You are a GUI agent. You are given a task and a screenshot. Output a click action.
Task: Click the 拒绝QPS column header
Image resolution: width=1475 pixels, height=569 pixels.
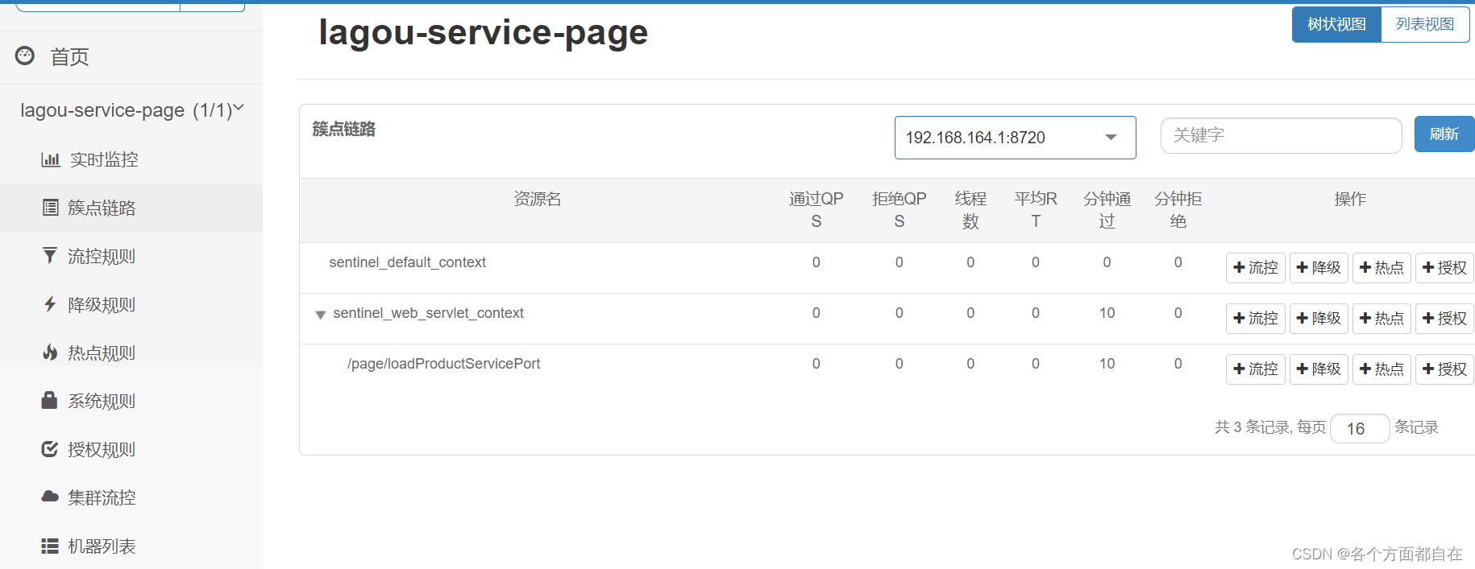pos(900,209)
